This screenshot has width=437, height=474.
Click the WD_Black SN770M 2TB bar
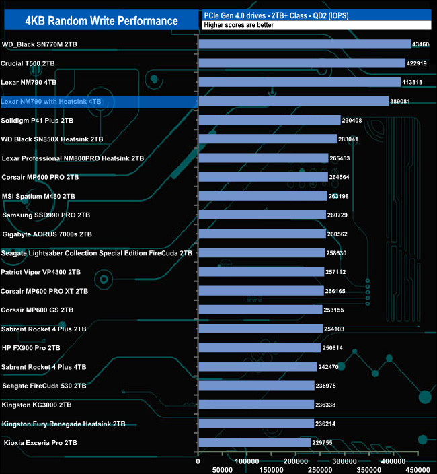(305, 44)
